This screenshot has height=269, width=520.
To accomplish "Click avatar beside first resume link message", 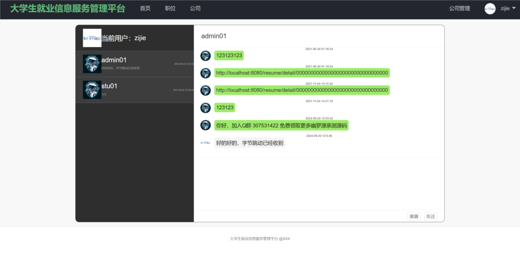I will pyautogui.click(x=206, y=73).
